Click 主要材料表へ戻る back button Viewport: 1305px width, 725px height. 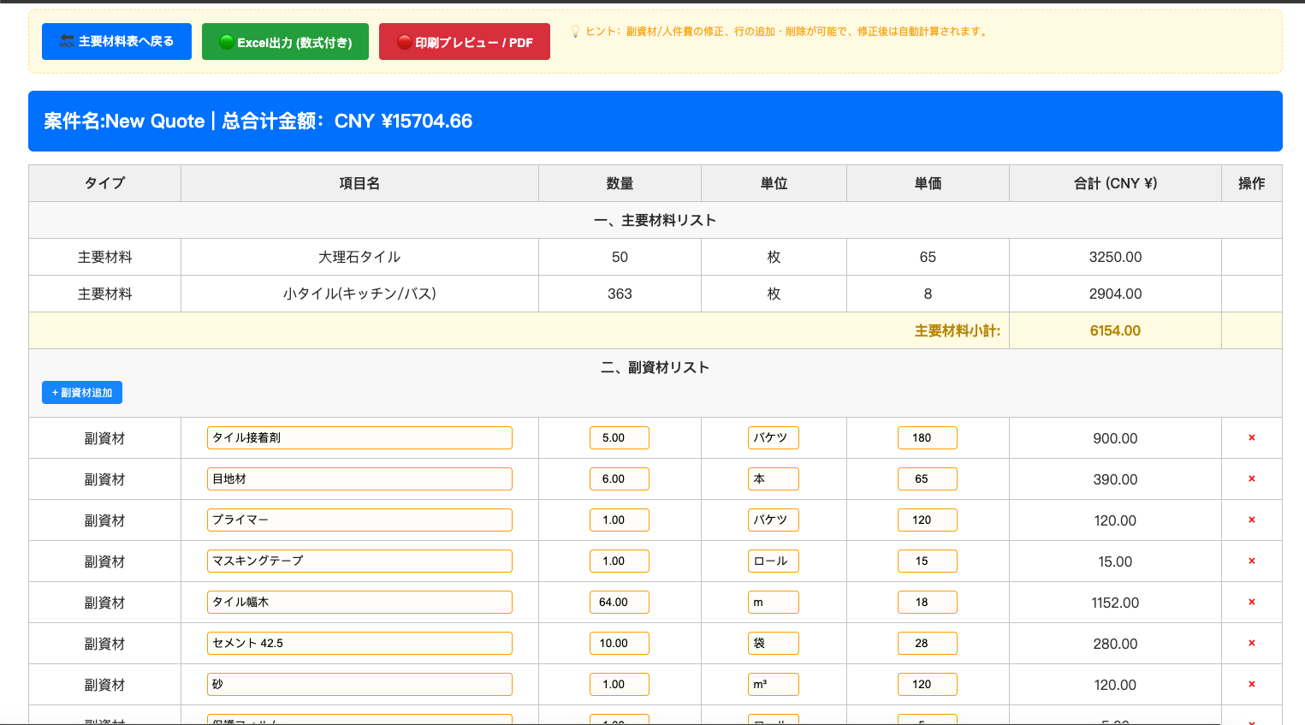tap(116, 42)
